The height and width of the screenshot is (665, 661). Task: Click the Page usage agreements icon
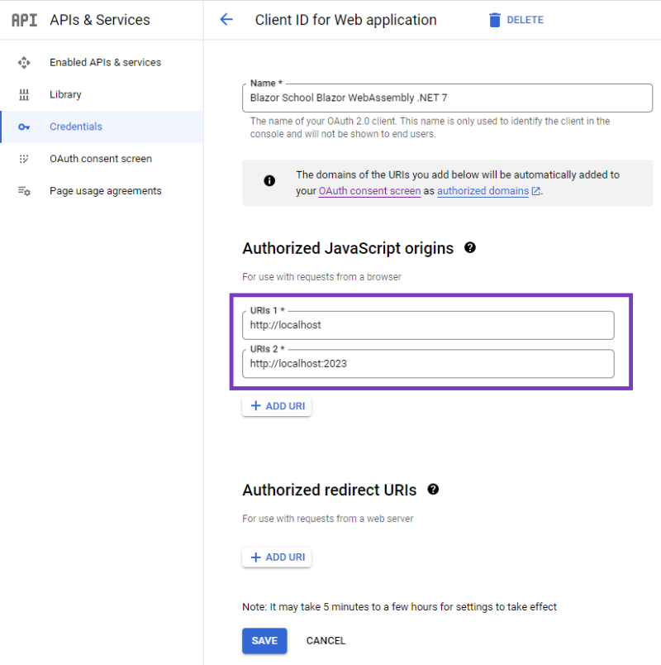tap(24, 191)
